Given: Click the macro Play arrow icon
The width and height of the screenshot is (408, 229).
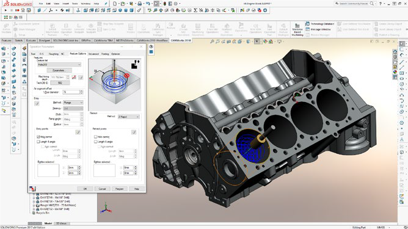Looking at the screenshot, I should 5,10.
